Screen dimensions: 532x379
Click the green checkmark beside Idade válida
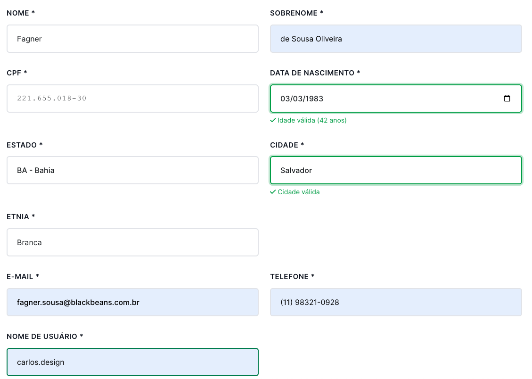pyautogui.click(x=273, y=120)
